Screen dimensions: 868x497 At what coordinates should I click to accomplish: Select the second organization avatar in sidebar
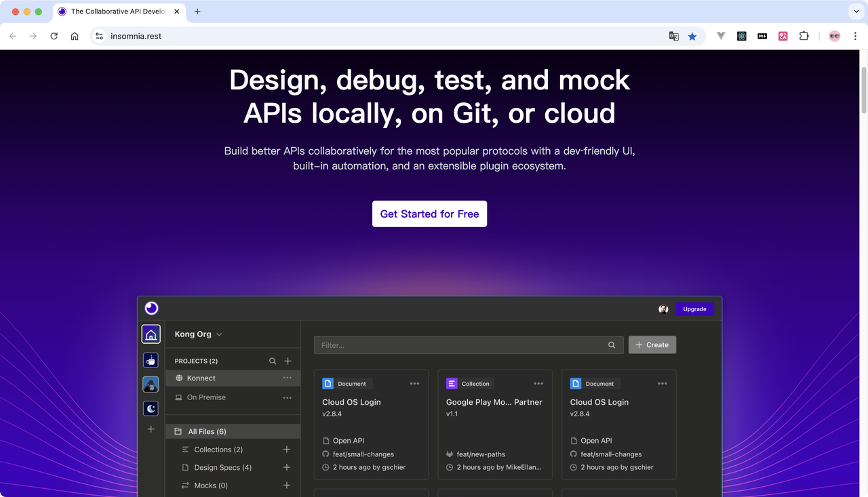coord(151,360)
